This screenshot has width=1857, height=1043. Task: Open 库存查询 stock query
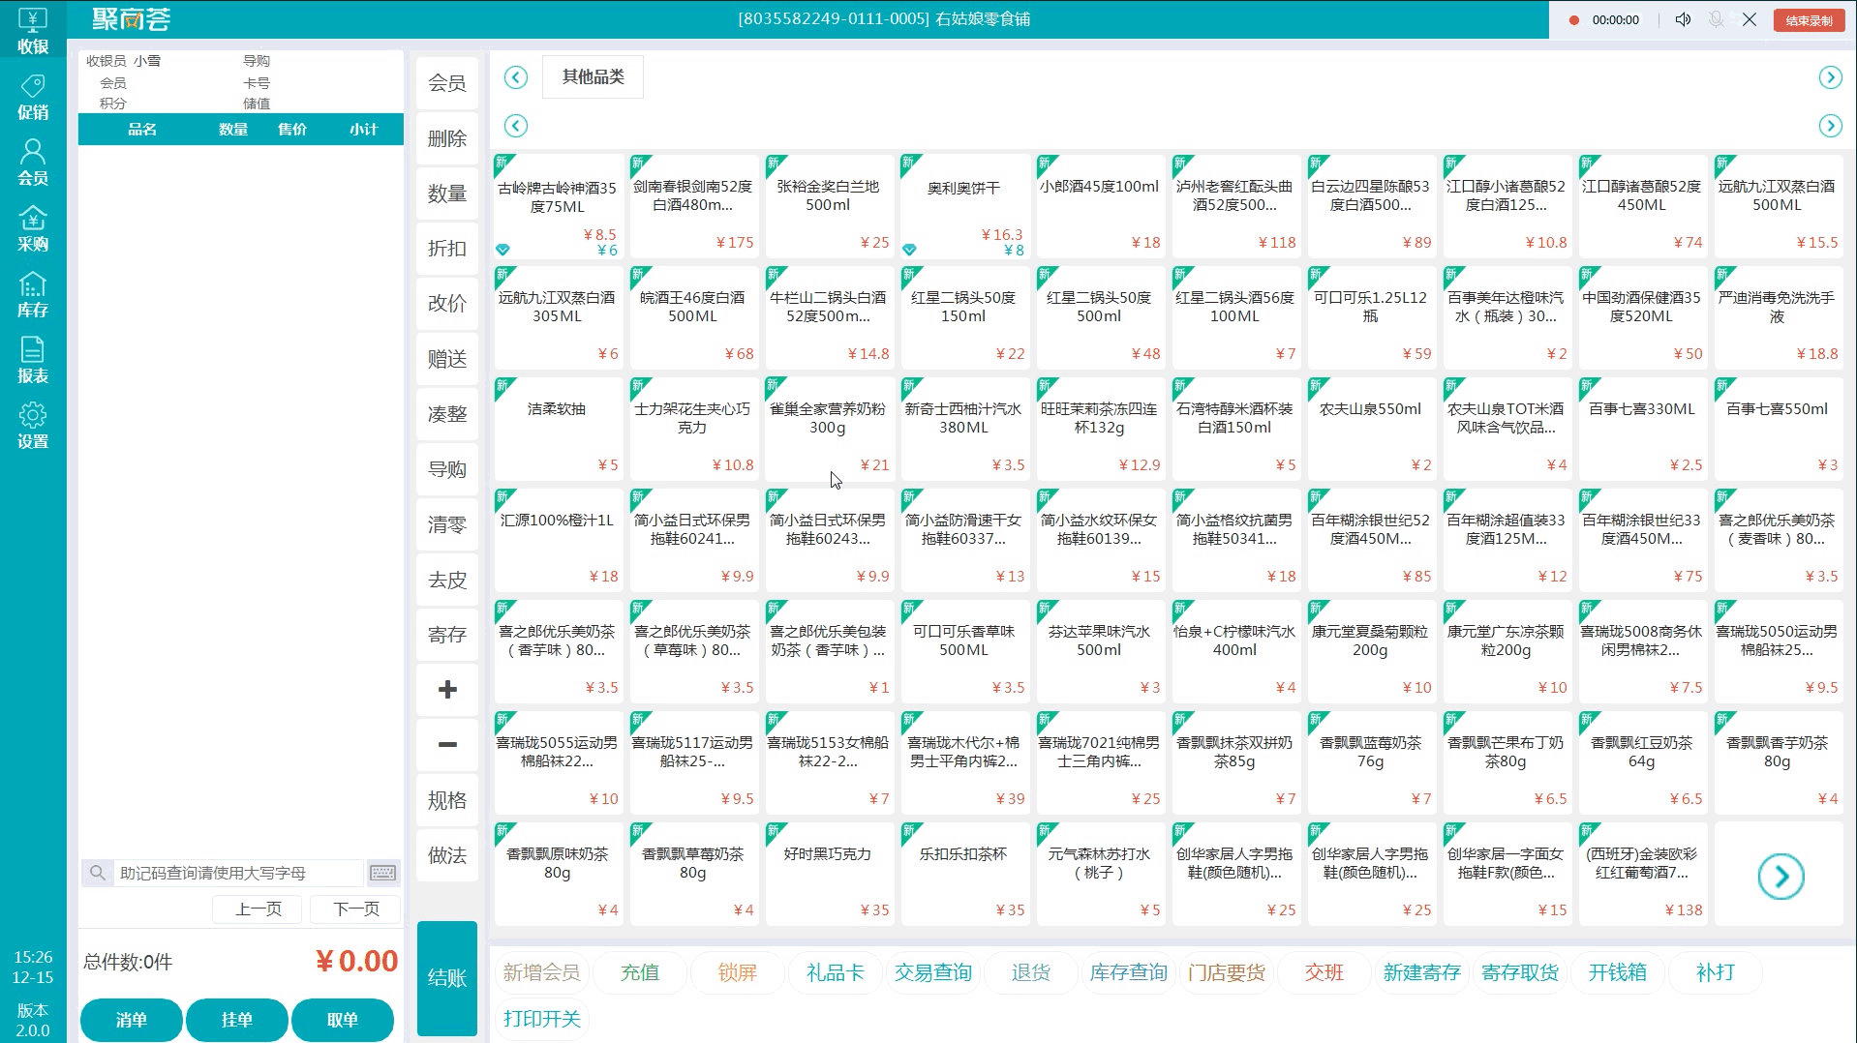[x=1129, y=972]
